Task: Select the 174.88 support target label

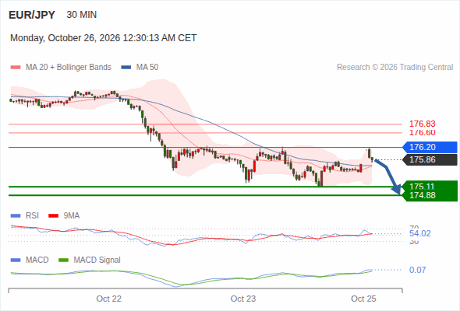Action: 423,195
